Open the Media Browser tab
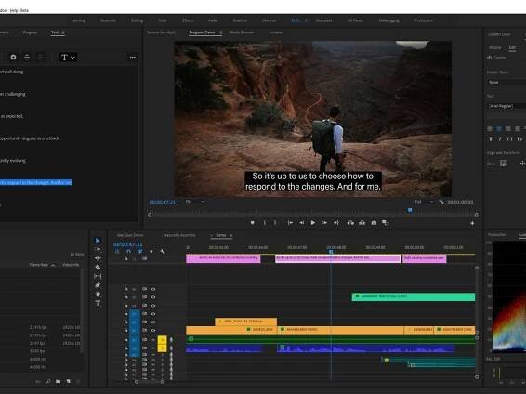Image resolution: width=526 pixels, height=394 pixels. [x=242, y=33]
